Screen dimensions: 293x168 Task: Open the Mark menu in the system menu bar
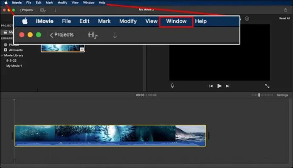[x=49, y=3]
